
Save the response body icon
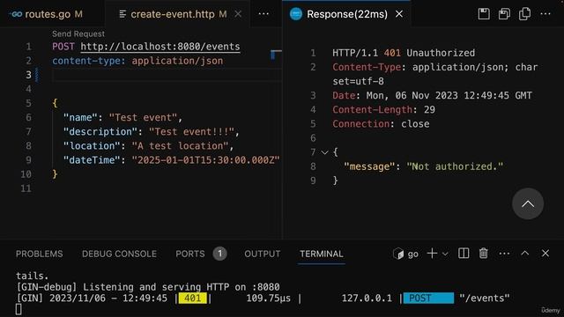504,14
